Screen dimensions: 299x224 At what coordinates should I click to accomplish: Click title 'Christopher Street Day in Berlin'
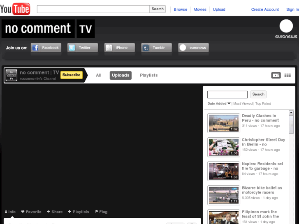[x=263, y=142]
